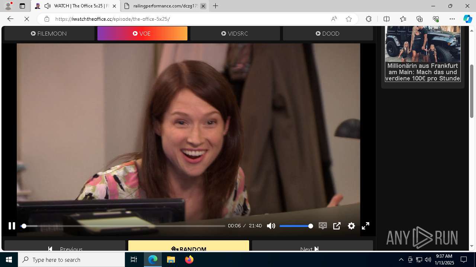Image resolution: width=476 pixels, height=267 pixels.
Task: Open Read aloud in address bar
Action: [x=334, y=19]
